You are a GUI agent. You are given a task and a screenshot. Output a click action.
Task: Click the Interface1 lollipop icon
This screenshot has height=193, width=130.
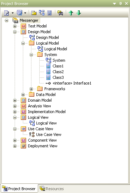48,83
